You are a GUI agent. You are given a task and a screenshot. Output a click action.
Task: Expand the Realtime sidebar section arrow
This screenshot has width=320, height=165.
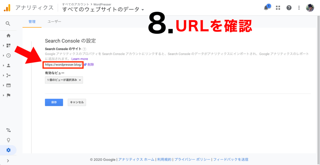point(3,55)
